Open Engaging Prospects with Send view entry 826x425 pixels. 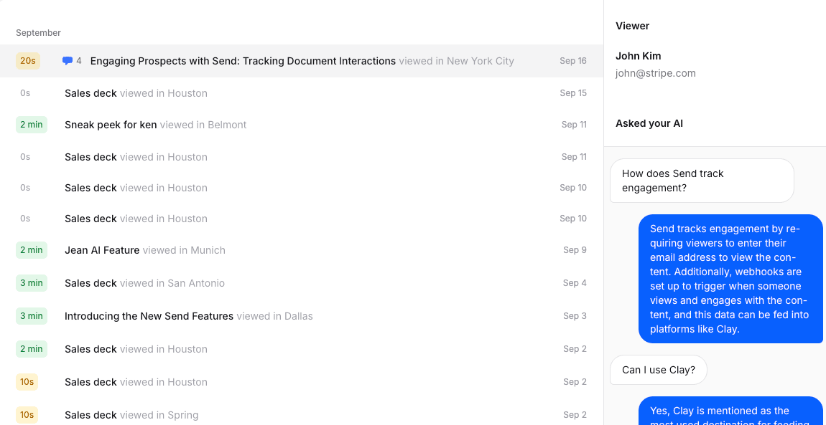click(243, 61)
